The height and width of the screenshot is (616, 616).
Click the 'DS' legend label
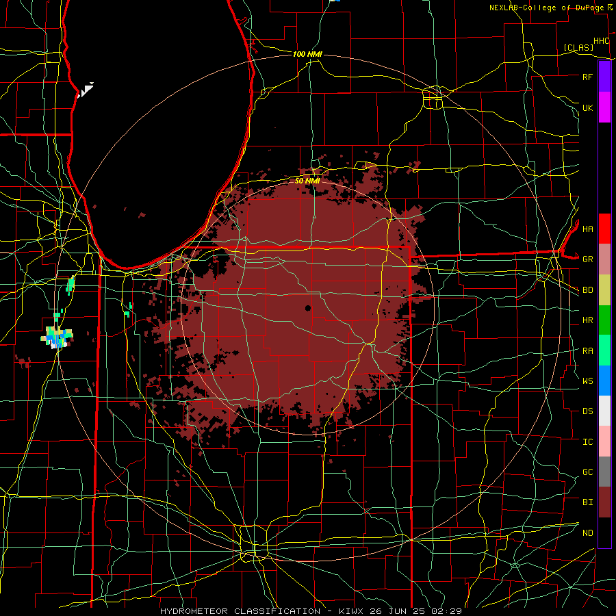[587, 411]
